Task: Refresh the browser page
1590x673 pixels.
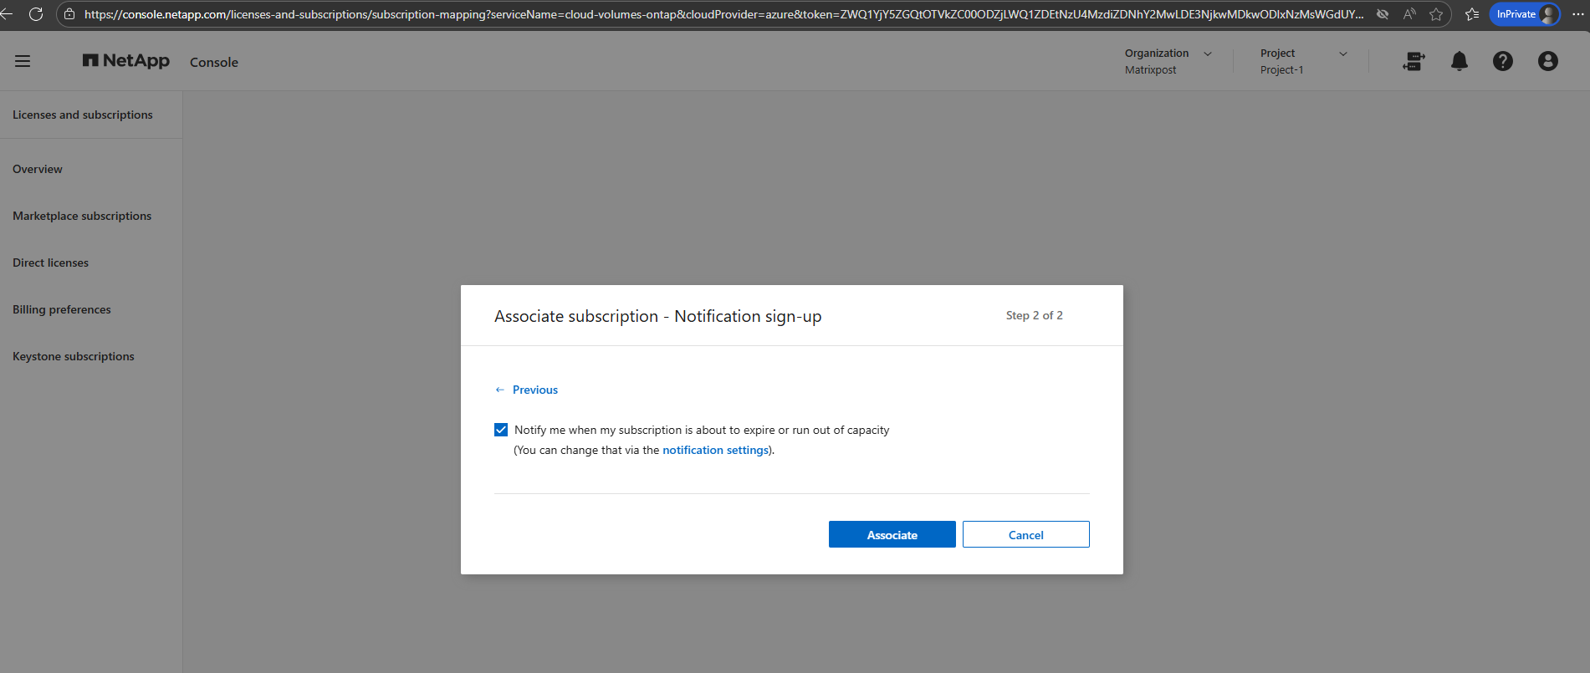Action: click(36, 14)
